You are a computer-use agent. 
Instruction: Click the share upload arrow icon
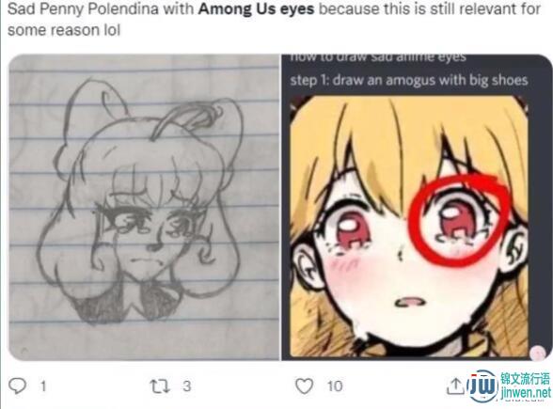pos(455,386)
